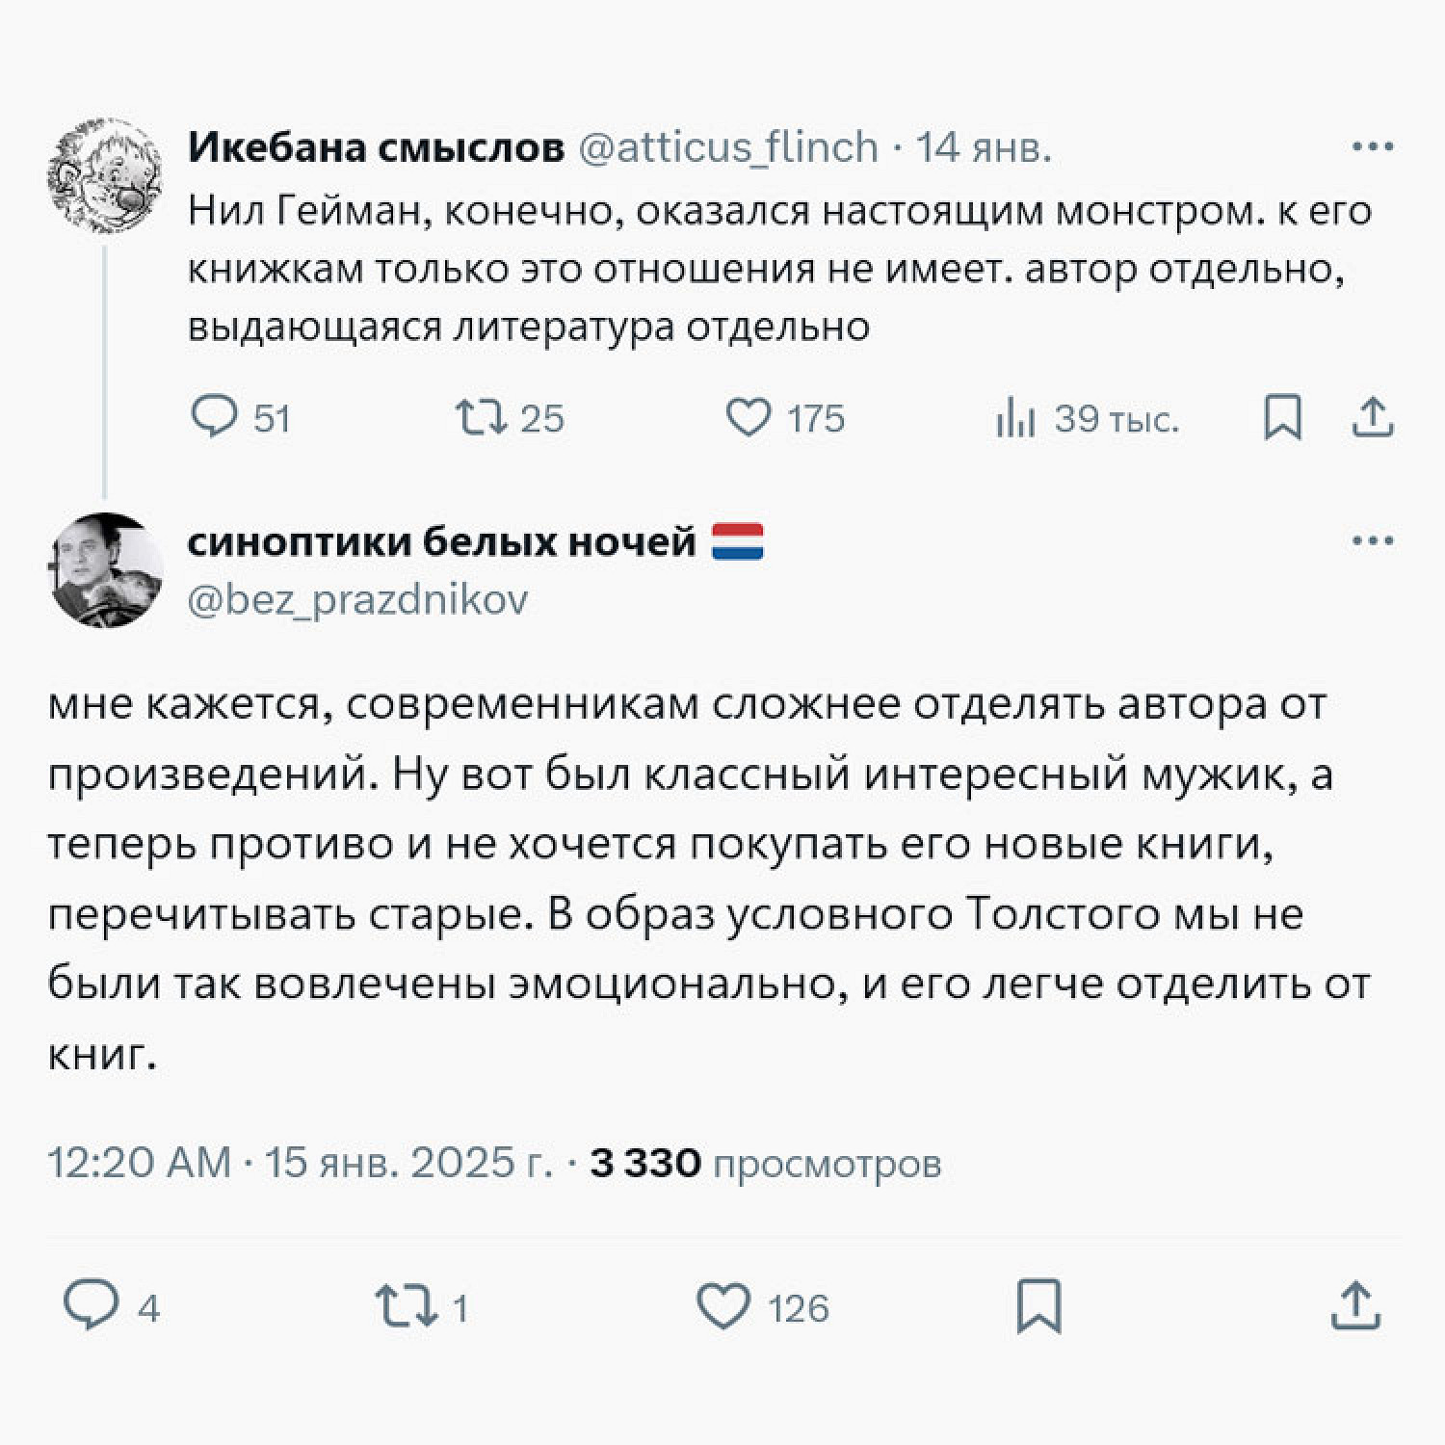The height and width of the screenshot is (1445, 1445).
Task: Reply to the синоптики белых ночей tweet
Action: pos(91,1306)
